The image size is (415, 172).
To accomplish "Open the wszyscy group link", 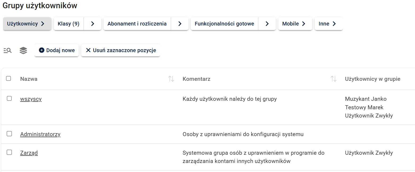I will (x=31, y=99).
